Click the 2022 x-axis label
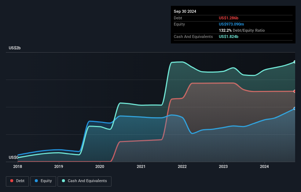Screen dimensions: 301x192 click(182, 166)
